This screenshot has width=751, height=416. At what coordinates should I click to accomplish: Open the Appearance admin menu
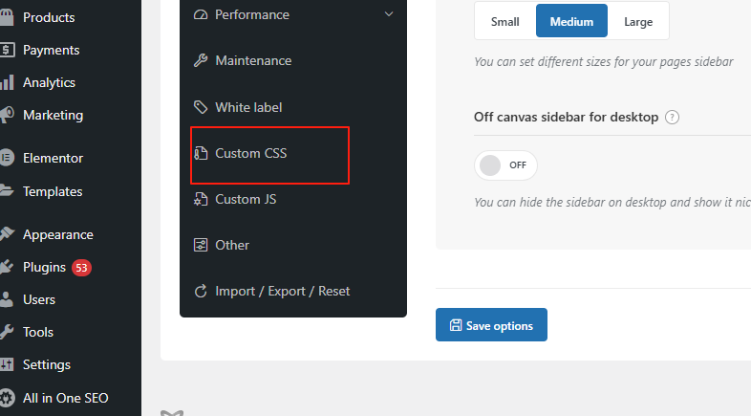tap(57, 234)
